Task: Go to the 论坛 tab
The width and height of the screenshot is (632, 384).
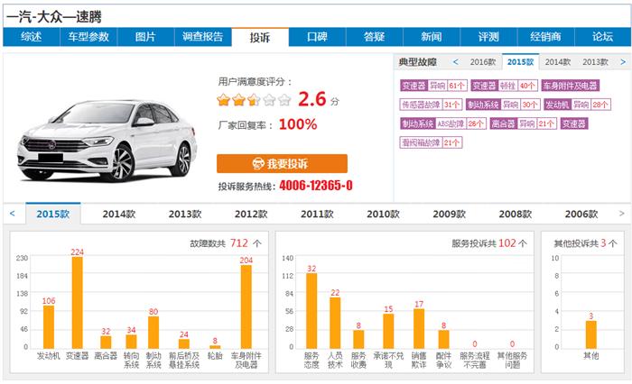Action: coord(602,37)
